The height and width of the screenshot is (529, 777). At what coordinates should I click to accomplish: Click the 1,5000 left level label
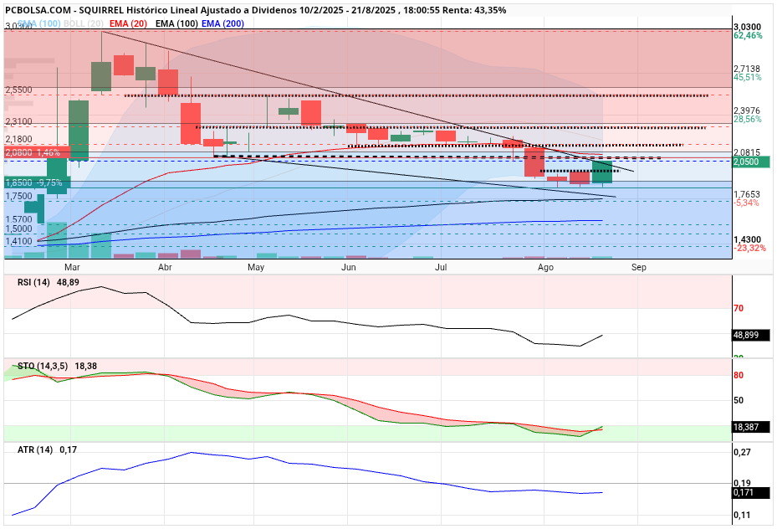pyautogui.click(x=18, y=229)
